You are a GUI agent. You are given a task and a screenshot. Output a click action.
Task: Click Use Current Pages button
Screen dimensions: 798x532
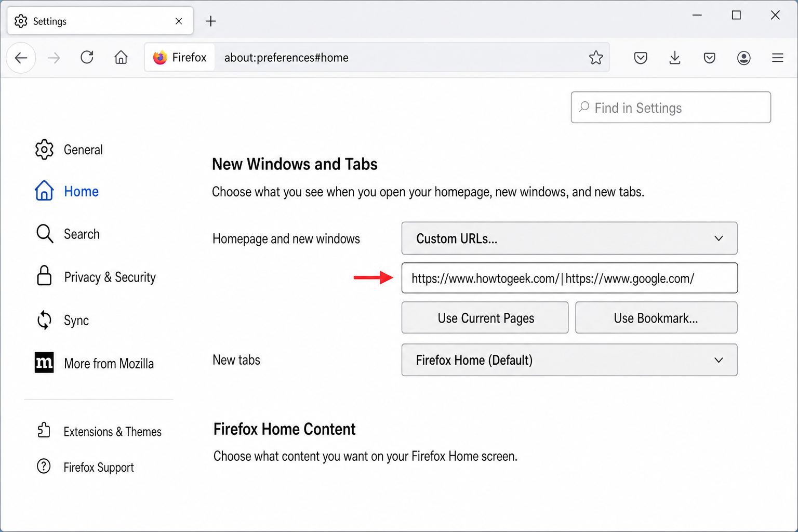coord(485,317)
